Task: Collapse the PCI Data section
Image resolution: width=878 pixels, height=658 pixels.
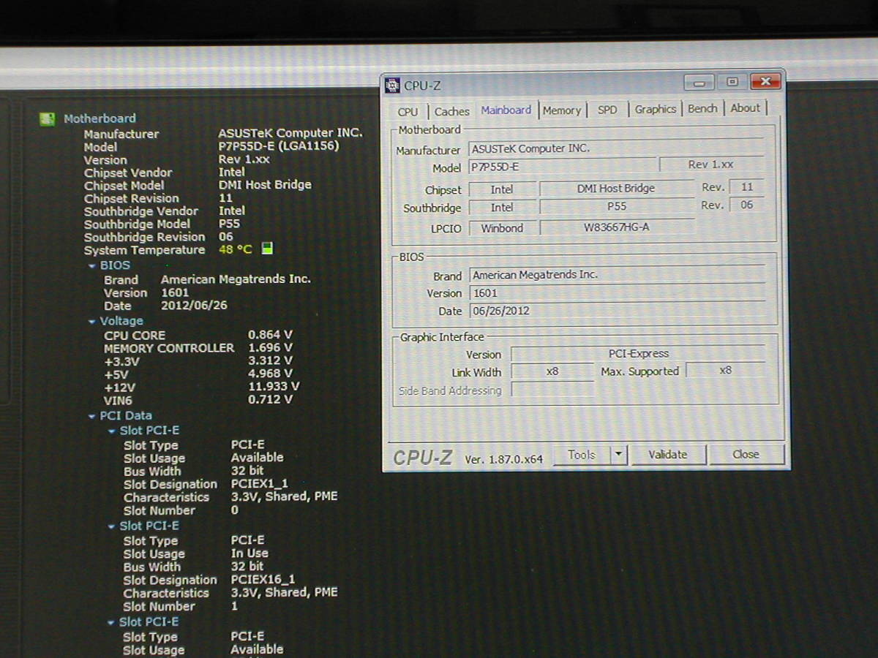Action: coord(92,416)
